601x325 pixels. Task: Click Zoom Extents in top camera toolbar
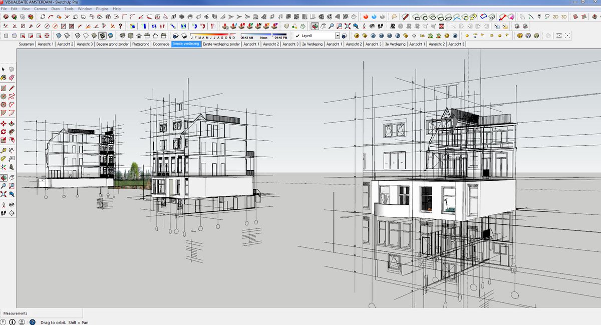coord(347,26)
